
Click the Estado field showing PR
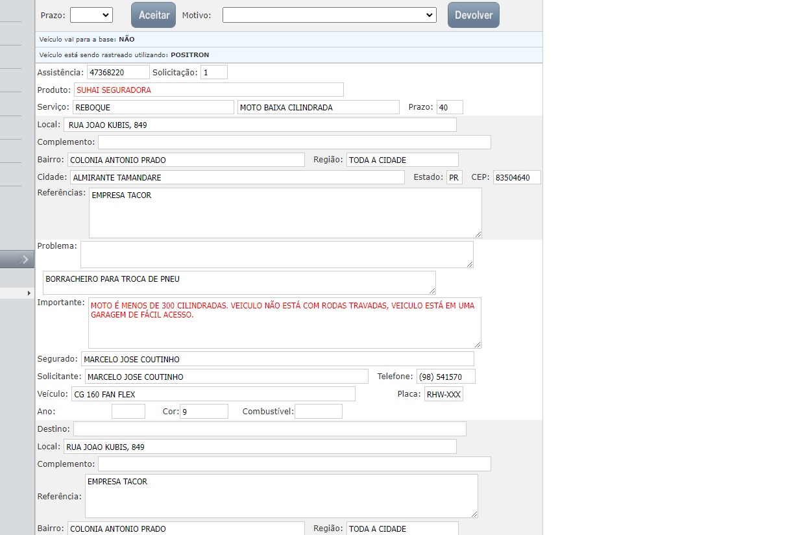click(x=454, y=177)
